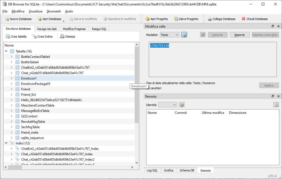The height and width of the screenshot is (179, 282).
Task: Click Apri Progetto in the toolbar
Action: (x=156, y=19)
